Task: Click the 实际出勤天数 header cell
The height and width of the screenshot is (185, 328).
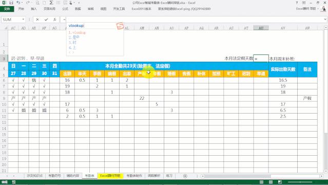Action: pos(283,69)
